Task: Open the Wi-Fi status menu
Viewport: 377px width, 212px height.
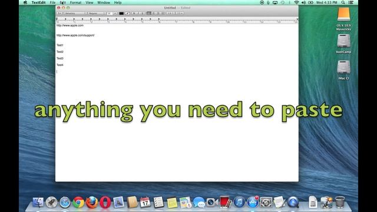Action: (296, 2)
